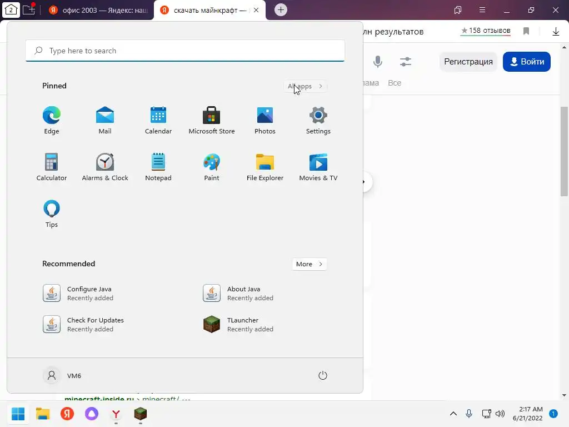The image size is (569, 427).
Task: Expand the All apps list
Action: coord(305,86)
